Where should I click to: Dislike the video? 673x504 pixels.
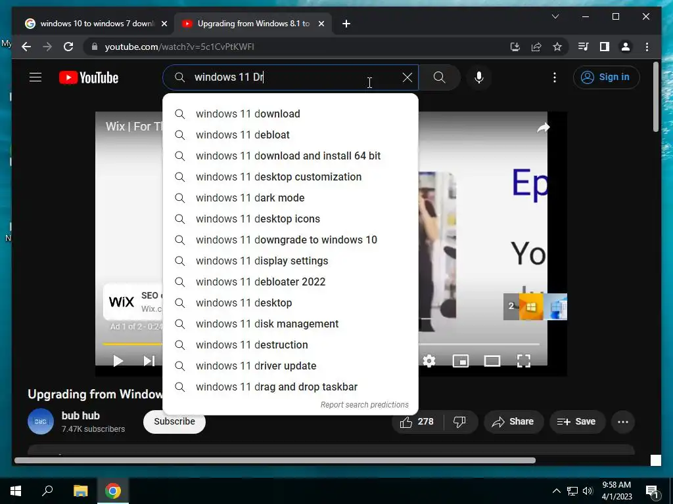(459, 422)
